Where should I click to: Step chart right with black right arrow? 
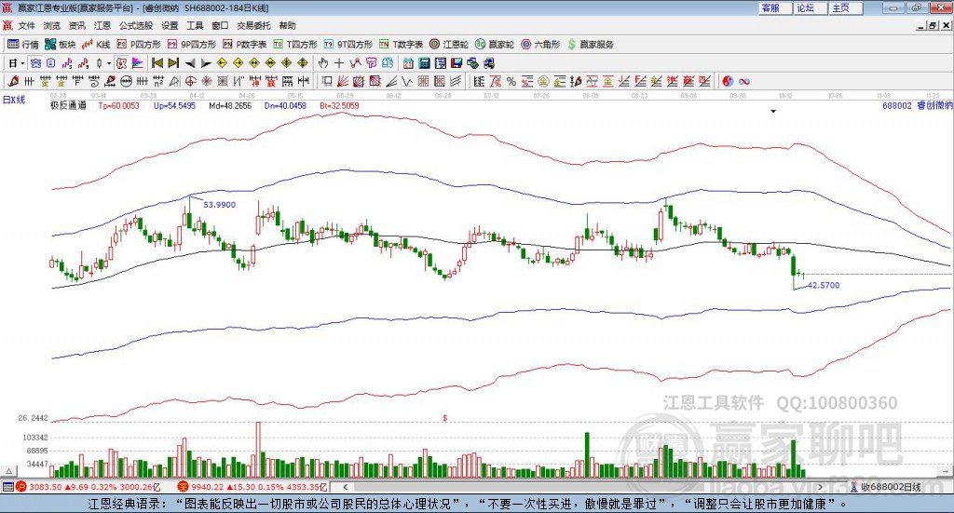(x=206, y=63)
